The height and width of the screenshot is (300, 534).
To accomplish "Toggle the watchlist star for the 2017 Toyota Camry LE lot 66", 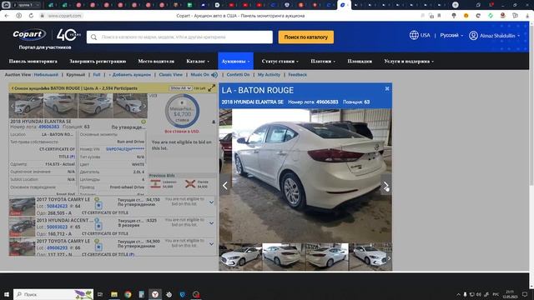I will [x=98, y=247].
